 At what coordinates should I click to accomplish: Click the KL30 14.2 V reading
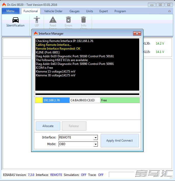(160, 44)
